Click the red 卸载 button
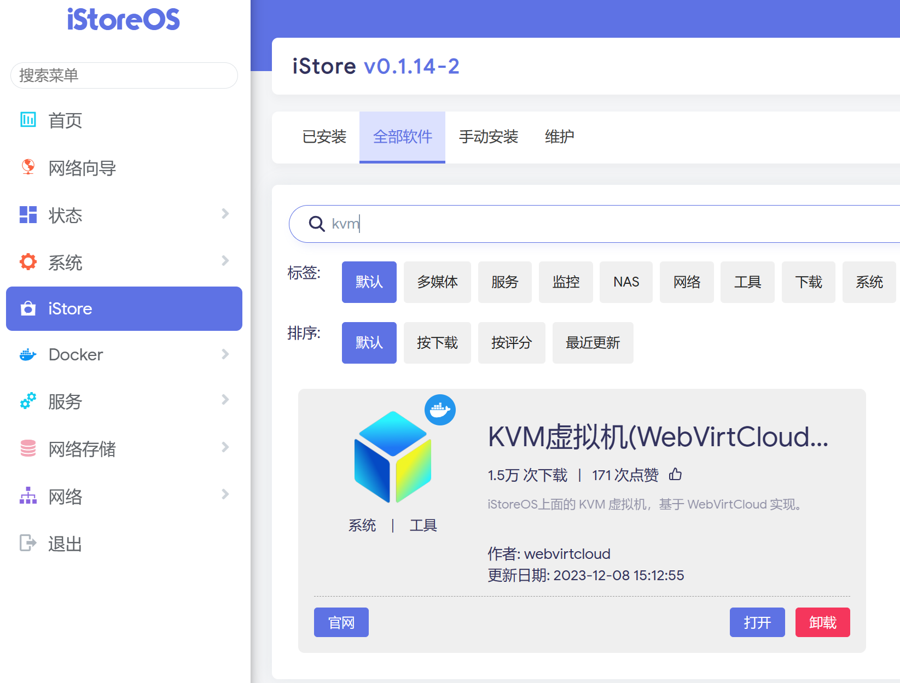 (823, 622)
